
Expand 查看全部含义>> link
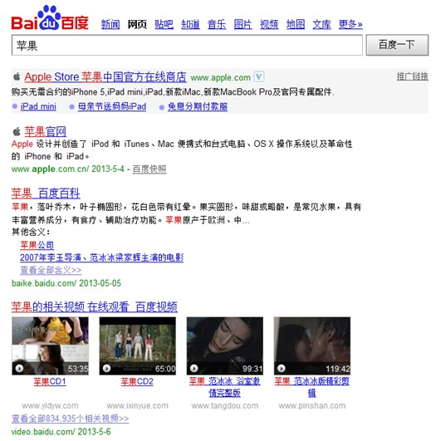pyautogui.click(x=51, y=270)
